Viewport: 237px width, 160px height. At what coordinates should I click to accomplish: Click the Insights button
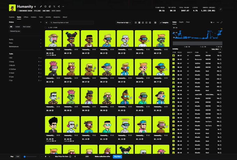point(164,23)
